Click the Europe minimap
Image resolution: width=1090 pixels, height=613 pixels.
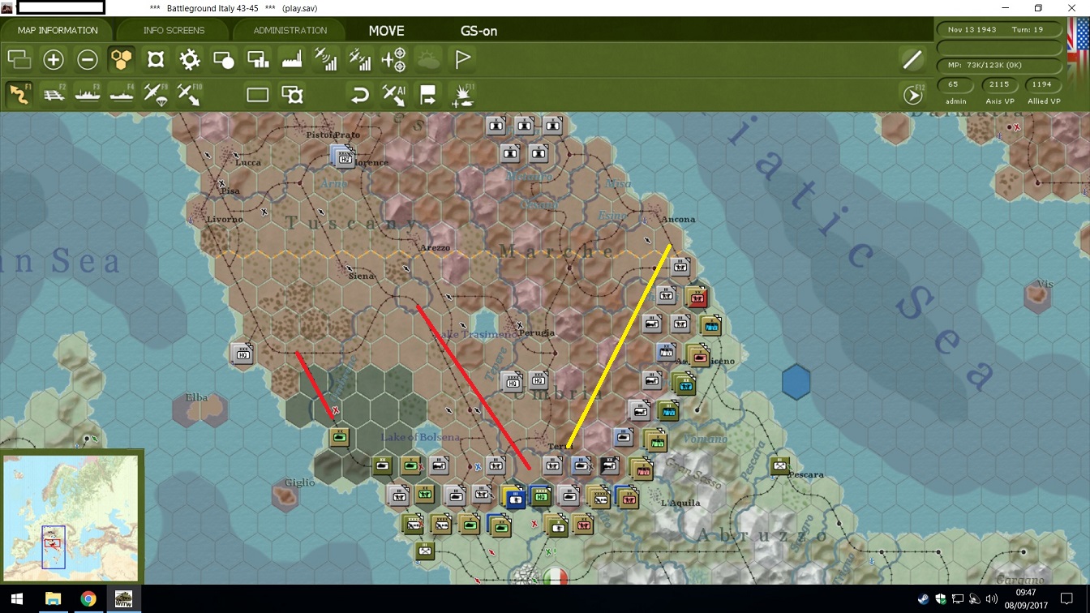[71, 517]
